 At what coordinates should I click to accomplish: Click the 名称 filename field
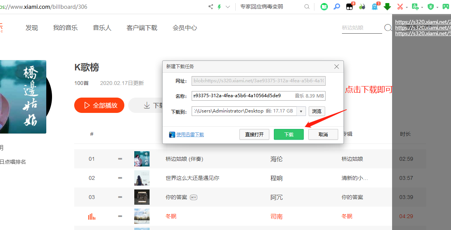(x=259, y=96)
